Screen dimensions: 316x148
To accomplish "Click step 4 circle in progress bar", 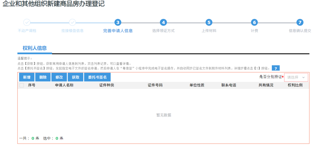I will pyautogui.click(x=164, y=22).
